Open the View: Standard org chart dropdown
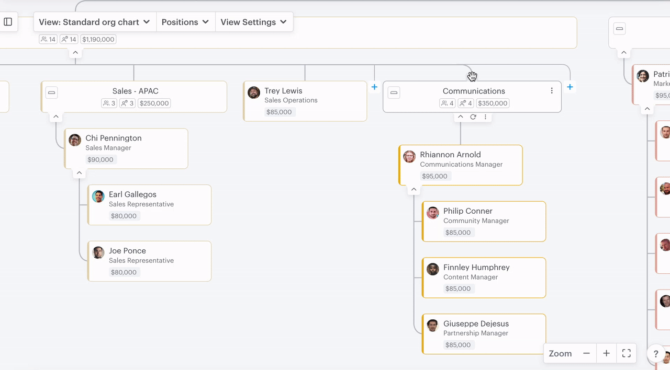 (x=94, y=22)
